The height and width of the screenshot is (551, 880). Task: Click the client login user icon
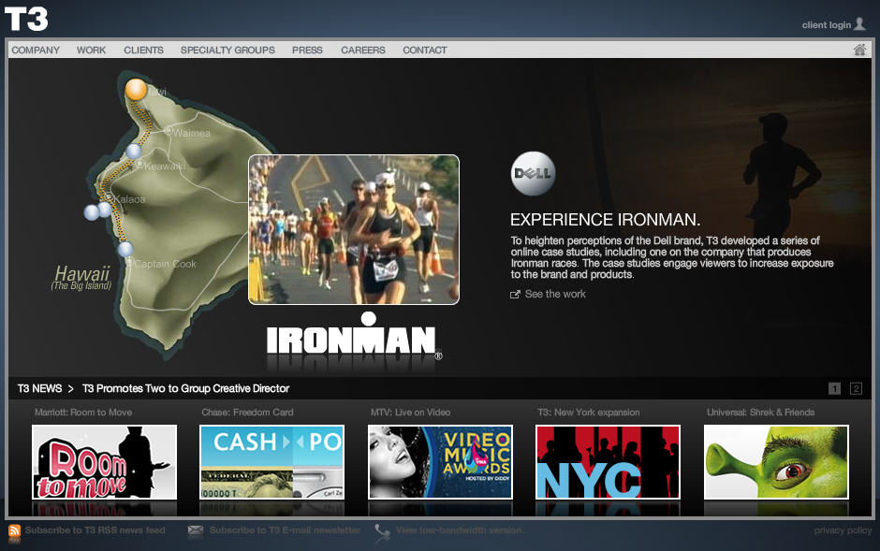[x=859, y=23]
